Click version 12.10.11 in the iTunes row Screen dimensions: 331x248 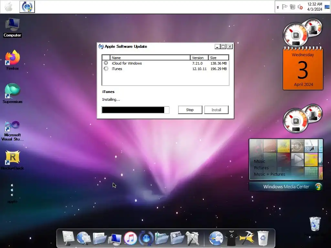(199, 69)
